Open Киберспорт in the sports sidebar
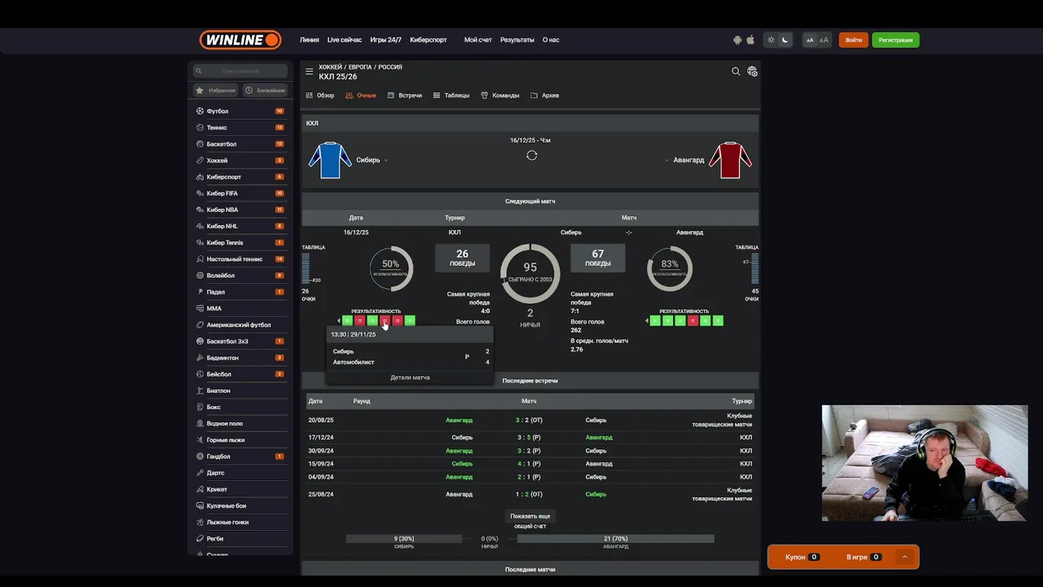The height and width of the screenshot is (587, 1043). tap(240, 177)
